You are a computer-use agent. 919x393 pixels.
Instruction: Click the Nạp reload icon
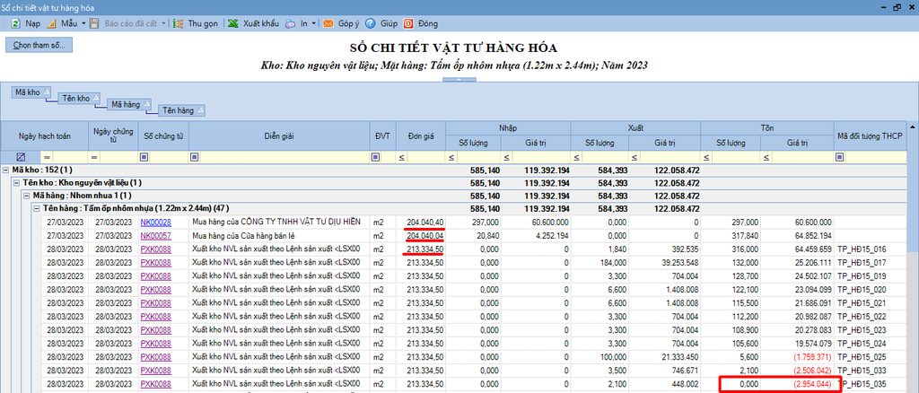click(x=16, y=23)
